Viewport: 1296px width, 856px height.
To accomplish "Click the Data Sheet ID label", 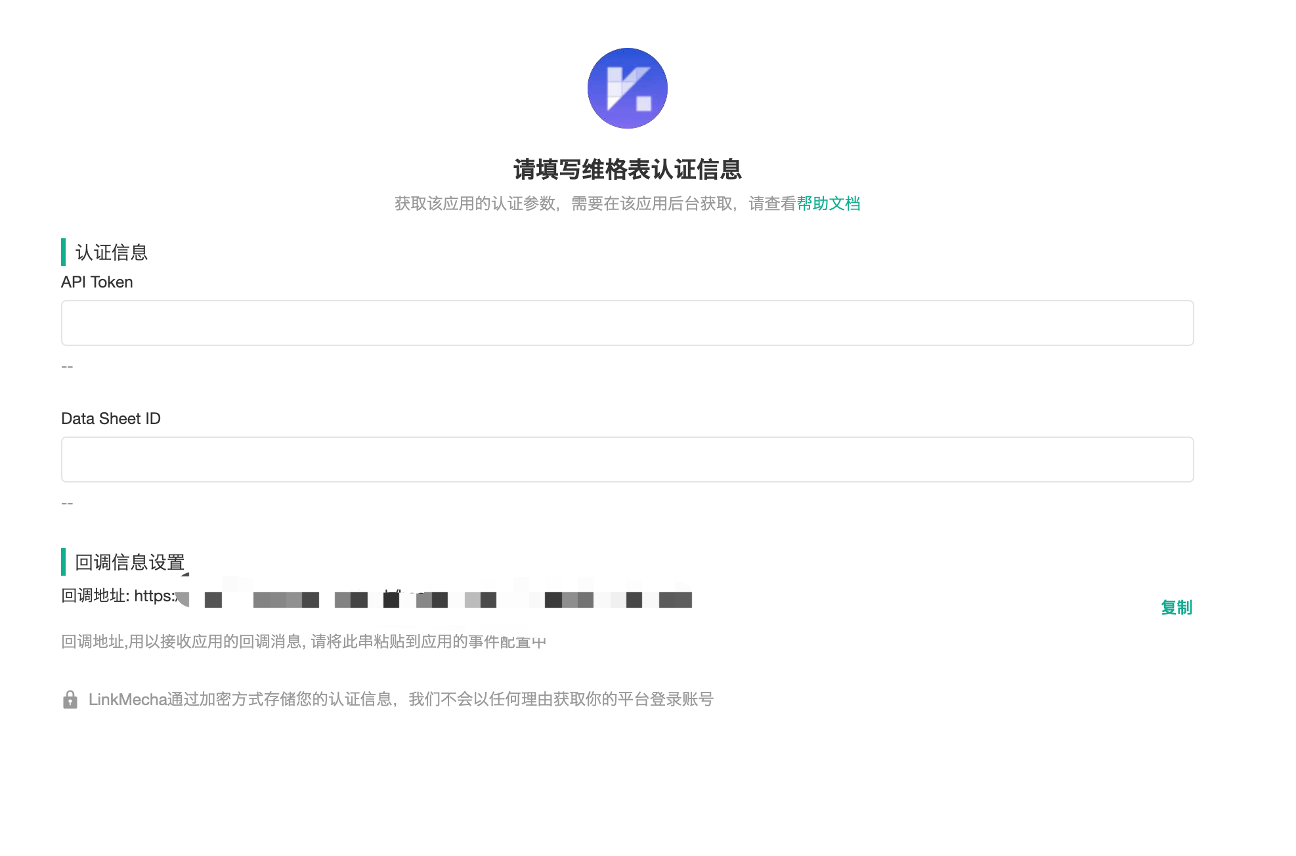I will pyautogui.click(x=111, y=419).
